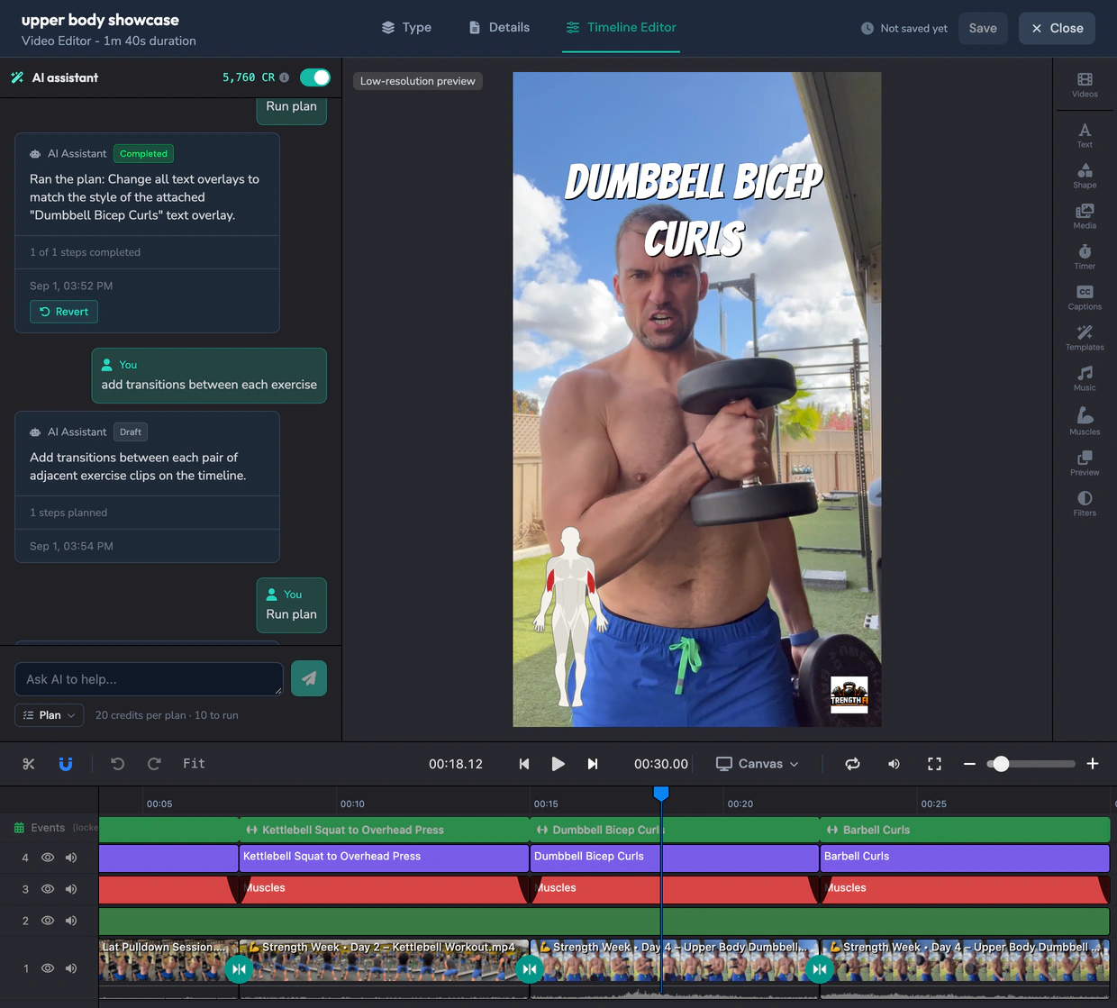Open the Templates panel
The width and height of the screenshot is (1117, 1008).
(x=1085, y=338)
